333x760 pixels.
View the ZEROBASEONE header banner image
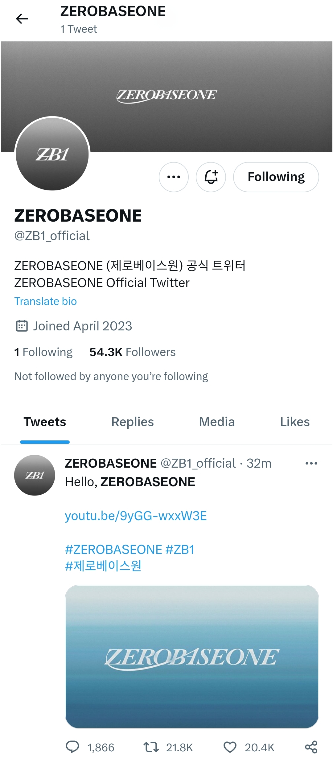tap(166, 96)
